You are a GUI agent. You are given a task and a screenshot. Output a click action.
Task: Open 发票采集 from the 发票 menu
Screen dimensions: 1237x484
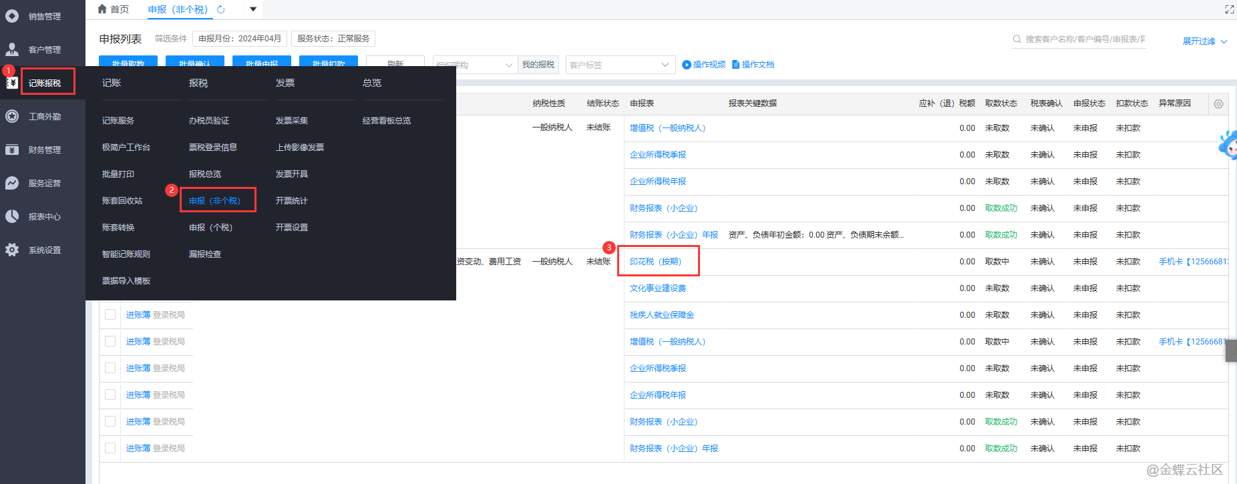[292, 121]
